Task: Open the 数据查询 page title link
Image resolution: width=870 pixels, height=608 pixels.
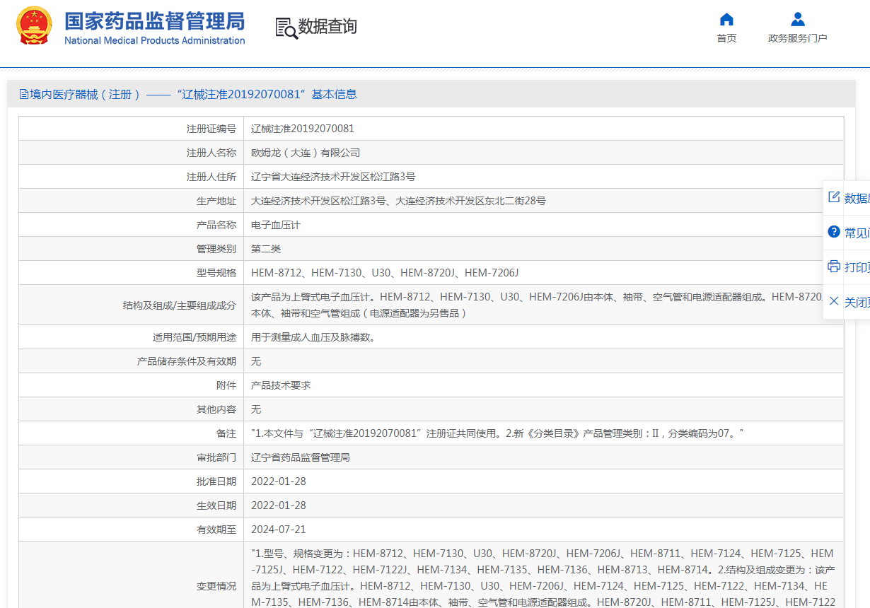Action: click(x=327, y=27)
